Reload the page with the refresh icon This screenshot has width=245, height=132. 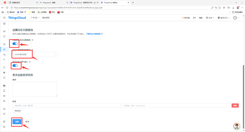(x=7, y=8)
